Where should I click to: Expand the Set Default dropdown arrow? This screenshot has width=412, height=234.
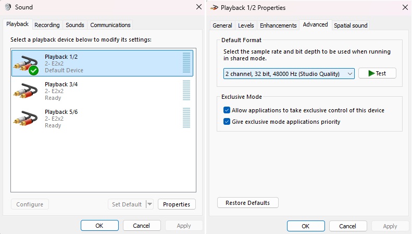[x=149, y=204]
